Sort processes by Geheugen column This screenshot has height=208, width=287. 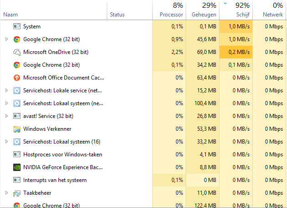click(x=203, y=10)
